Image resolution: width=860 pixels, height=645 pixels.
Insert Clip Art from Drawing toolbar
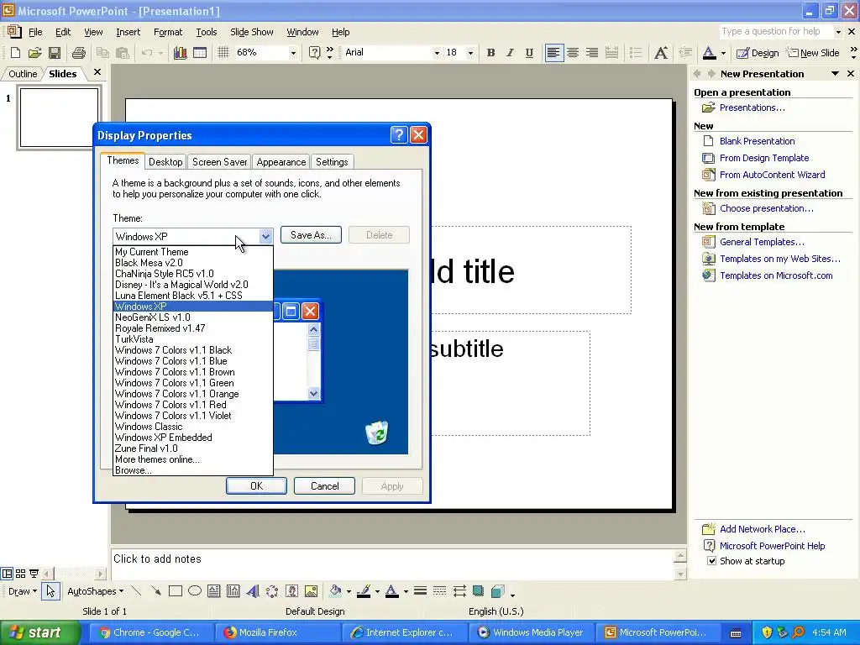coord(291,590)
